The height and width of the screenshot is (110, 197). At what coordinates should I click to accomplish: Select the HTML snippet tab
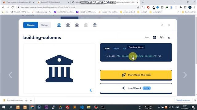(x=107, y=49)
